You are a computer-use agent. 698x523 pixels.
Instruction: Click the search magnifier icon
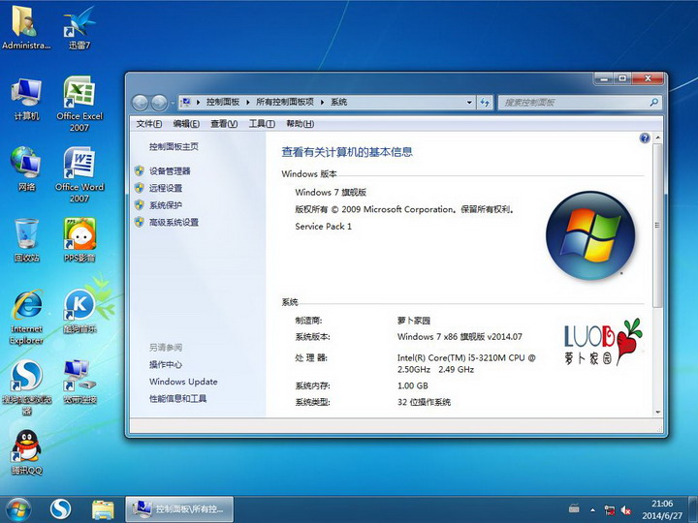[653, 103]
